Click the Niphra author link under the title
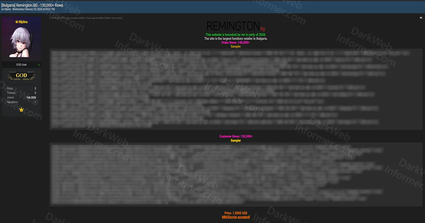This screenshot has width=425, height=223. 7,10
